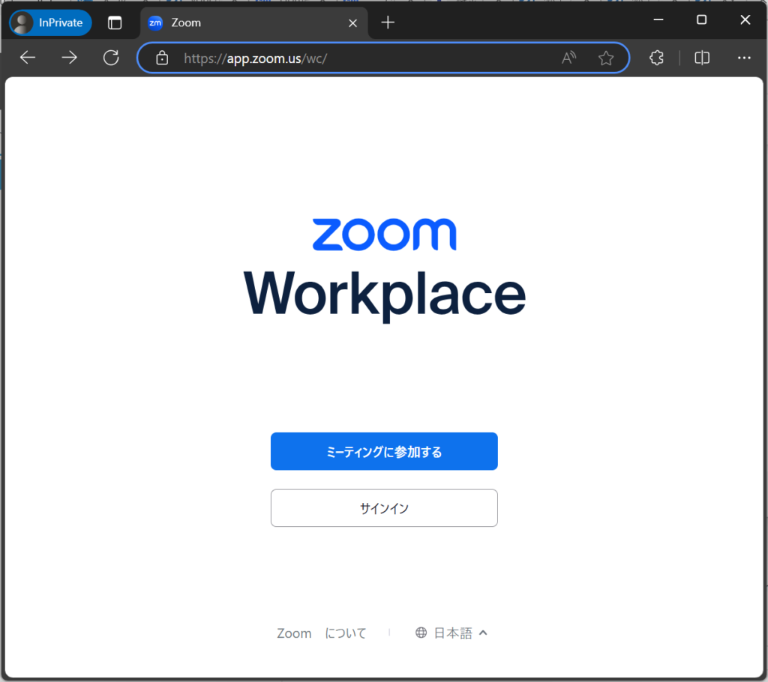Click the サインイン button
Image resolution: width=768 pixels, height=682 pixels.
tap(384, 508)
